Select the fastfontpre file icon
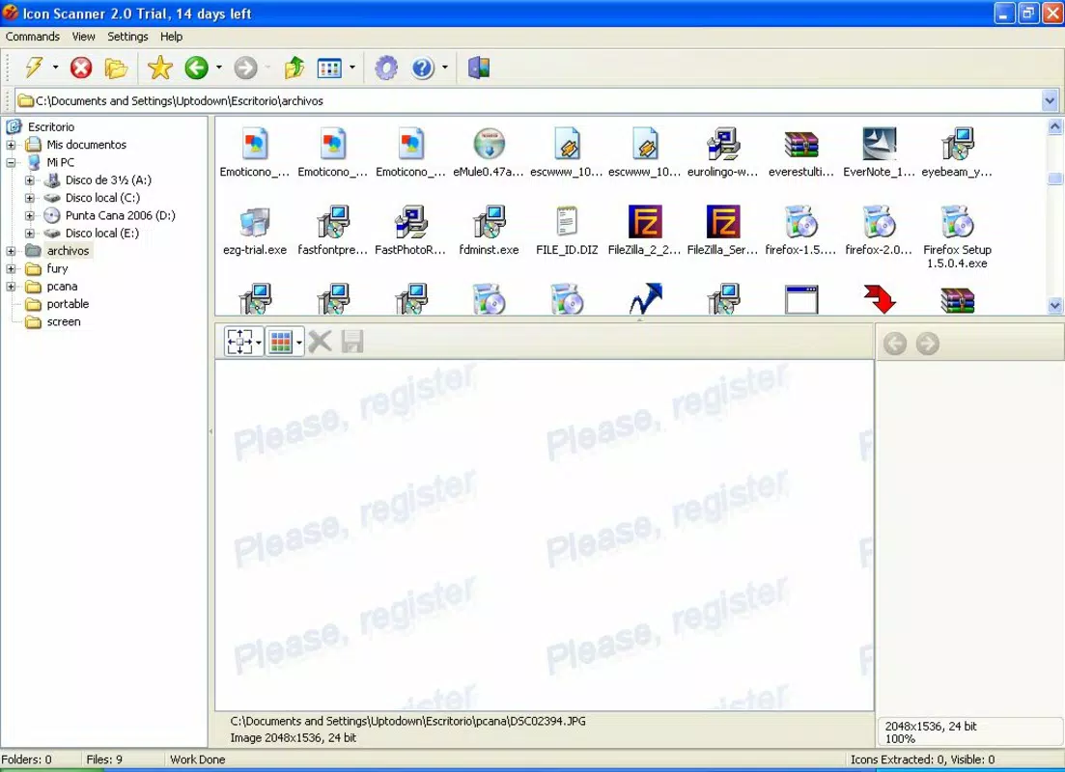1065x772 pixels. [x=333, y=222]
